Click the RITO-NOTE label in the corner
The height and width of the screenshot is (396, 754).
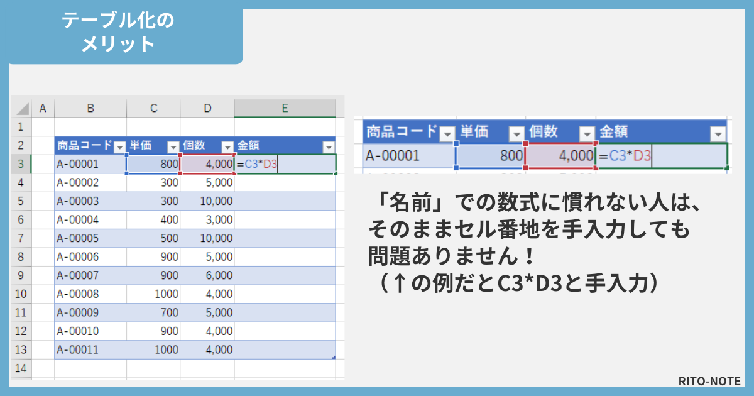pos(709,381)
